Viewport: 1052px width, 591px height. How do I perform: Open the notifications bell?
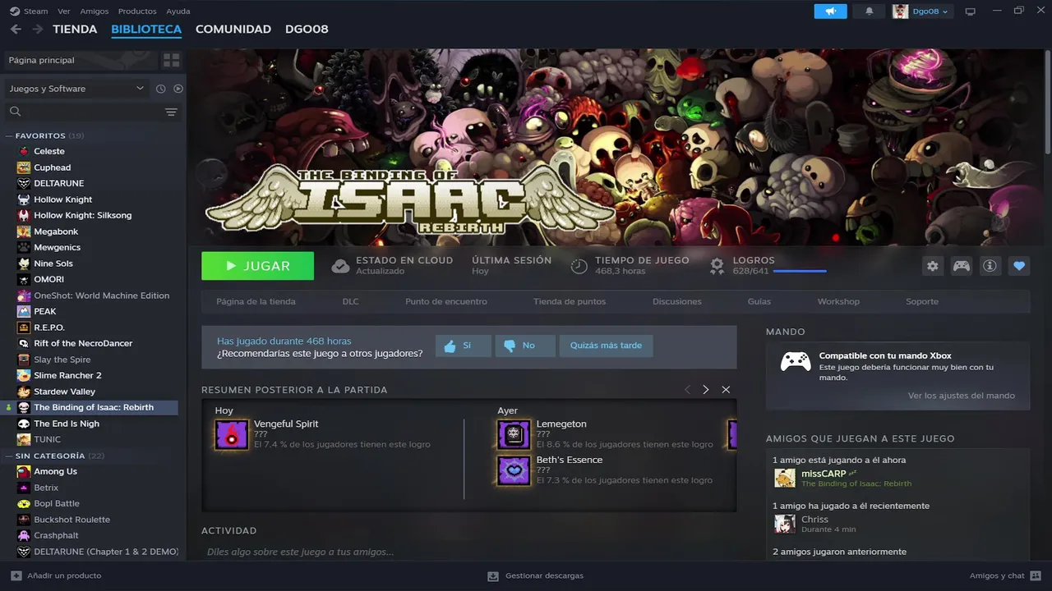tap(870, 11)
